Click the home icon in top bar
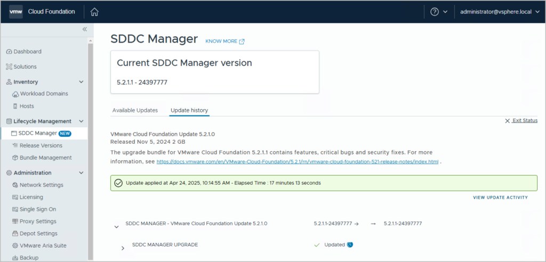The height and width of the screenshot is (262, 546). click(95, 12)
